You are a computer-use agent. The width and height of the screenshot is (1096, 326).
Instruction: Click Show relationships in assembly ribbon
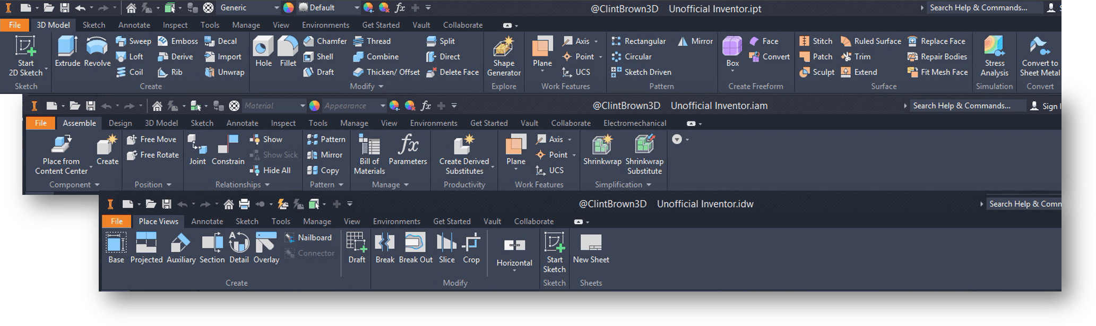(x=266, y=139)
